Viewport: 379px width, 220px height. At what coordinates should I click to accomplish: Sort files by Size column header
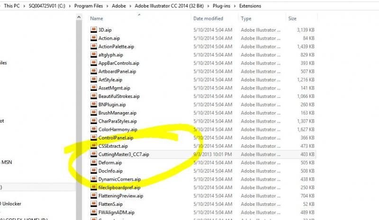click(x=292, y=18)
